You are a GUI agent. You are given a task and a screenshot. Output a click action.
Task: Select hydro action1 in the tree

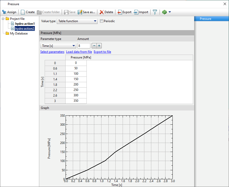(x=25, y=24)
